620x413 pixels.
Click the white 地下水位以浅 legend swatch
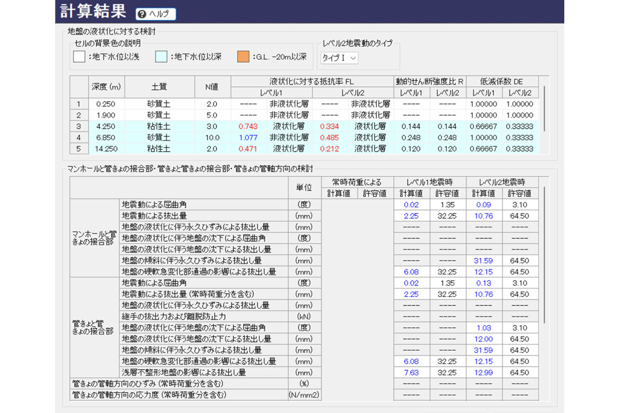80,56
